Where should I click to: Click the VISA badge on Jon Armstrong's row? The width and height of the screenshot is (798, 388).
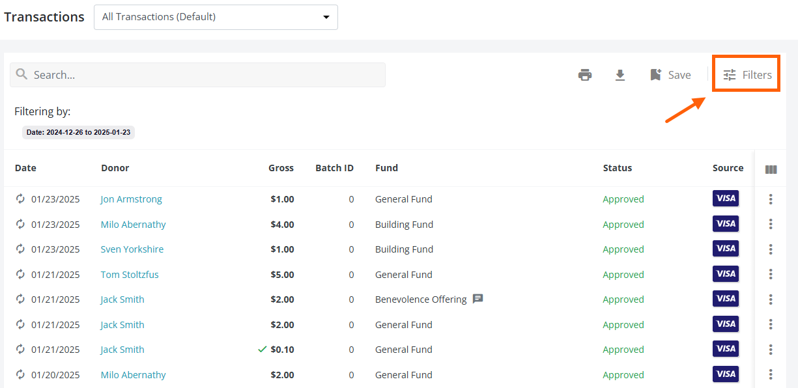725,199
